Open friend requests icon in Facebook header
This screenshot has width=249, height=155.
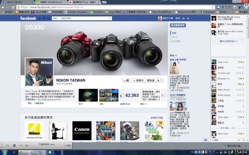40,18
